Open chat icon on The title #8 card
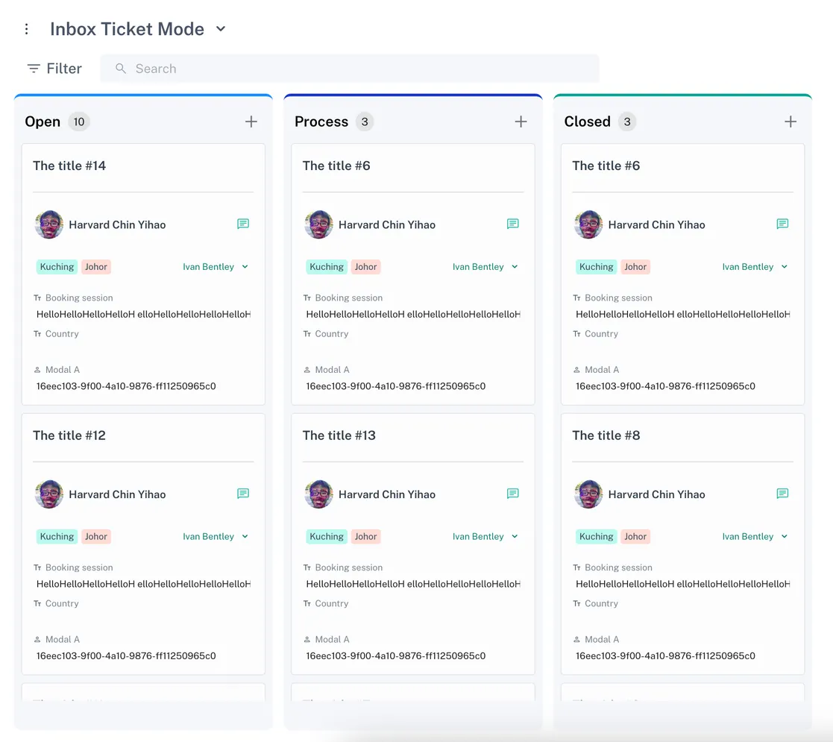This screenshot has height=742, width=833. coord(782,494)
